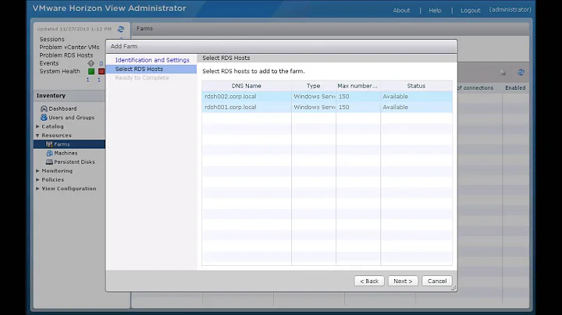562x315 pixels.
Task: Click the refresh icon in Farms panel toolbar
Action: point(521,73)
